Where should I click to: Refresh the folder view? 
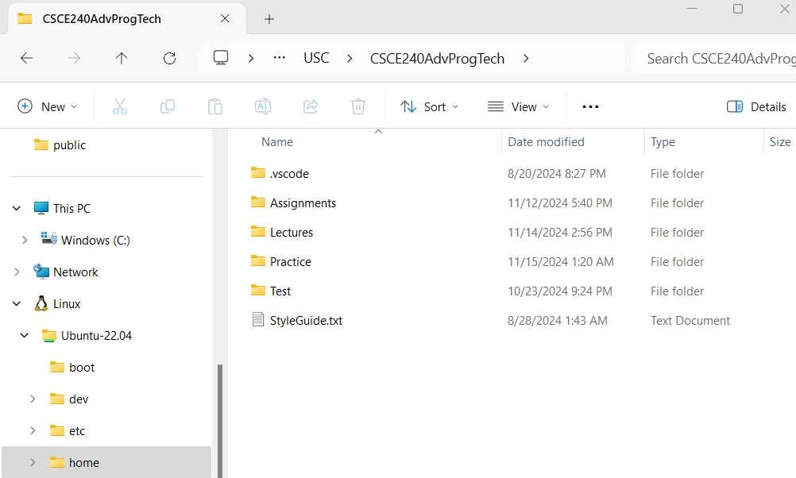click(169, 57)
